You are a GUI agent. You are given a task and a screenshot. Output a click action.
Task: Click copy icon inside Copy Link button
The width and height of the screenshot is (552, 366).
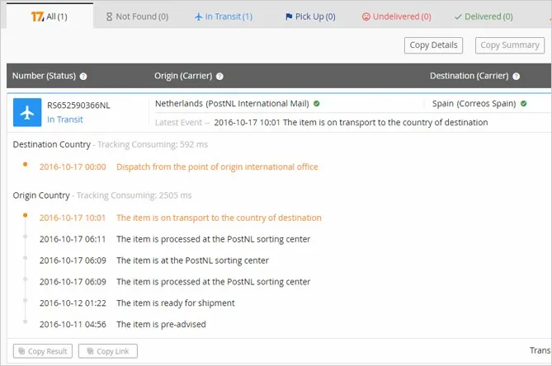(91, 351)
